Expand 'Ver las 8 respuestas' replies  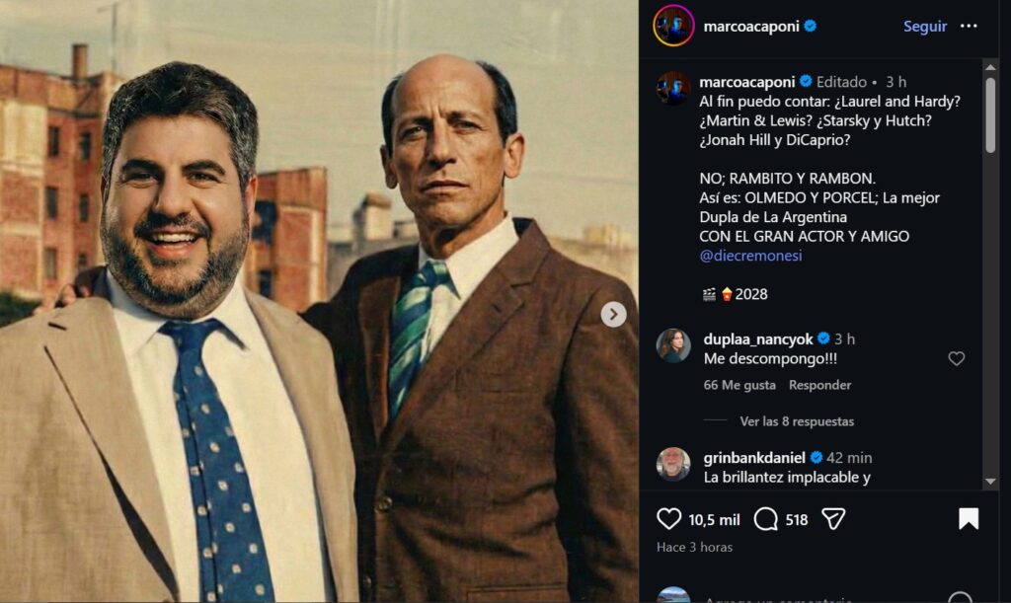[797, 421]
